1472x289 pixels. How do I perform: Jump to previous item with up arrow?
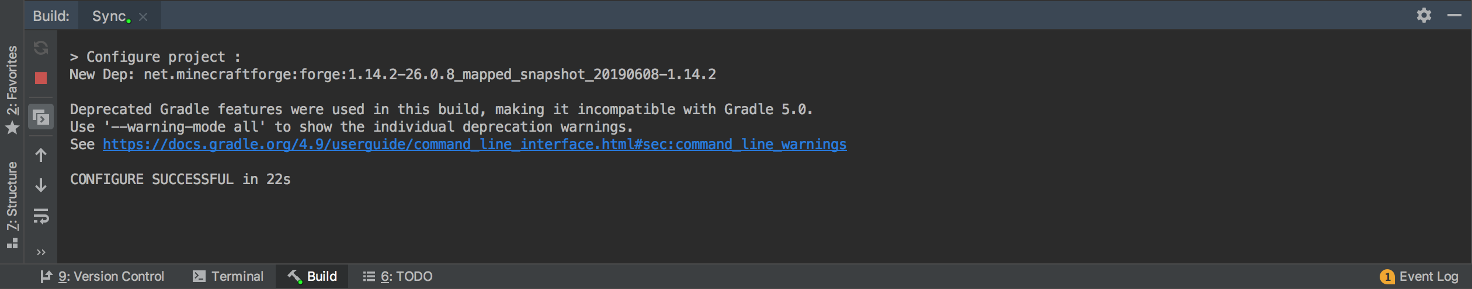pos(41,156)
